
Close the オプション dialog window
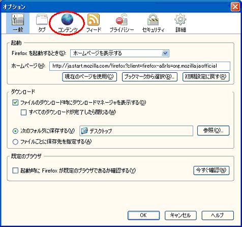(x=235, y=7)
